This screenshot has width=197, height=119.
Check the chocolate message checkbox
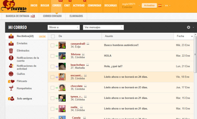point(53,88)
